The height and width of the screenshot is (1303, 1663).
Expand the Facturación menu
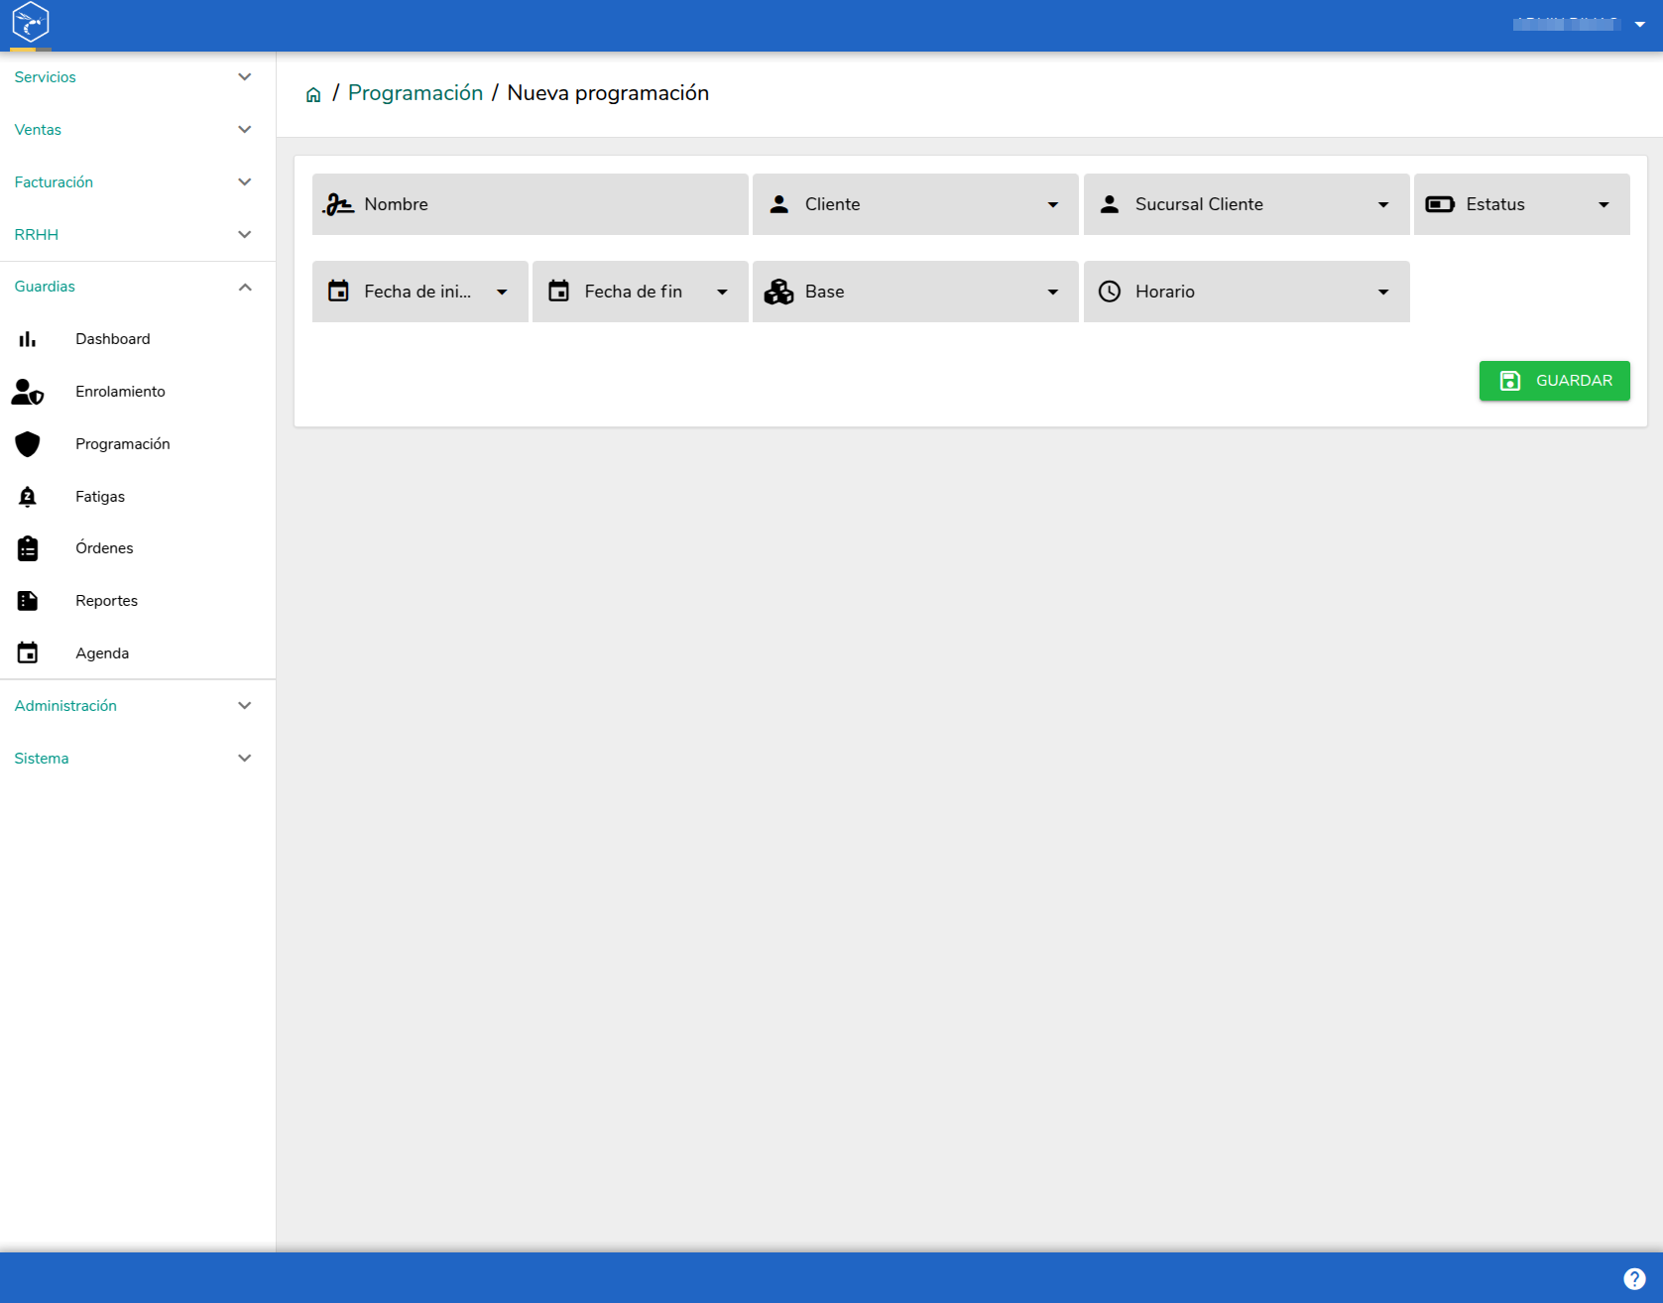138,182
